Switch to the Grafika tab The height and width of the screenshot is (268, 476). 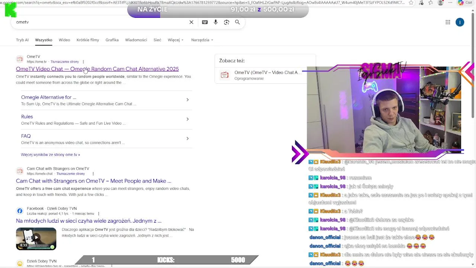(x=112, y=40)
